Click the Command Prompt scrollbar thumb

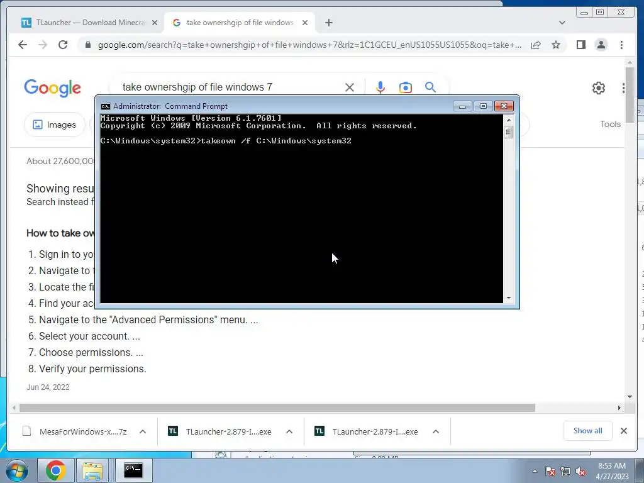[508, 132]
